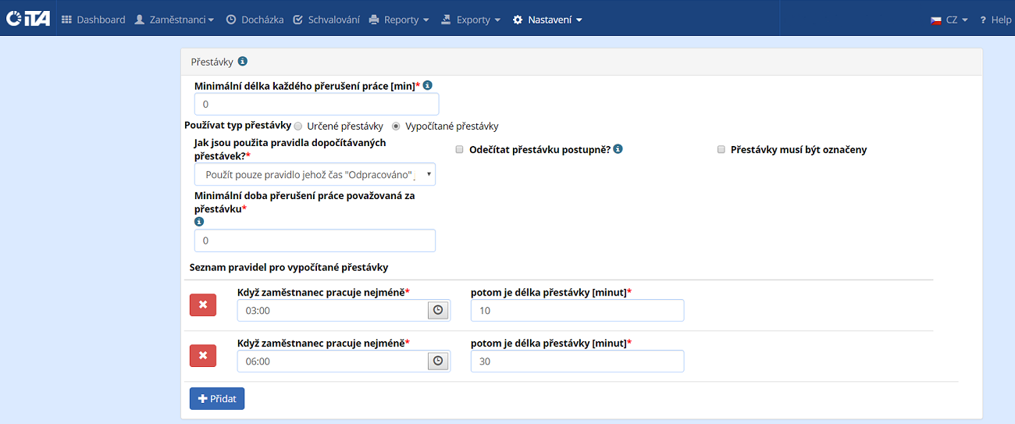This screenshot has height=424, width=1015.
Task: Click info icon next to Odečítat přestávku postupně
Action: click(x=618, y=149)
